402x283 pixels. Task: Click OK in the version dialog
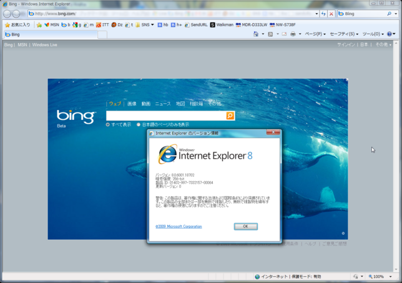[x=245, y=227]
